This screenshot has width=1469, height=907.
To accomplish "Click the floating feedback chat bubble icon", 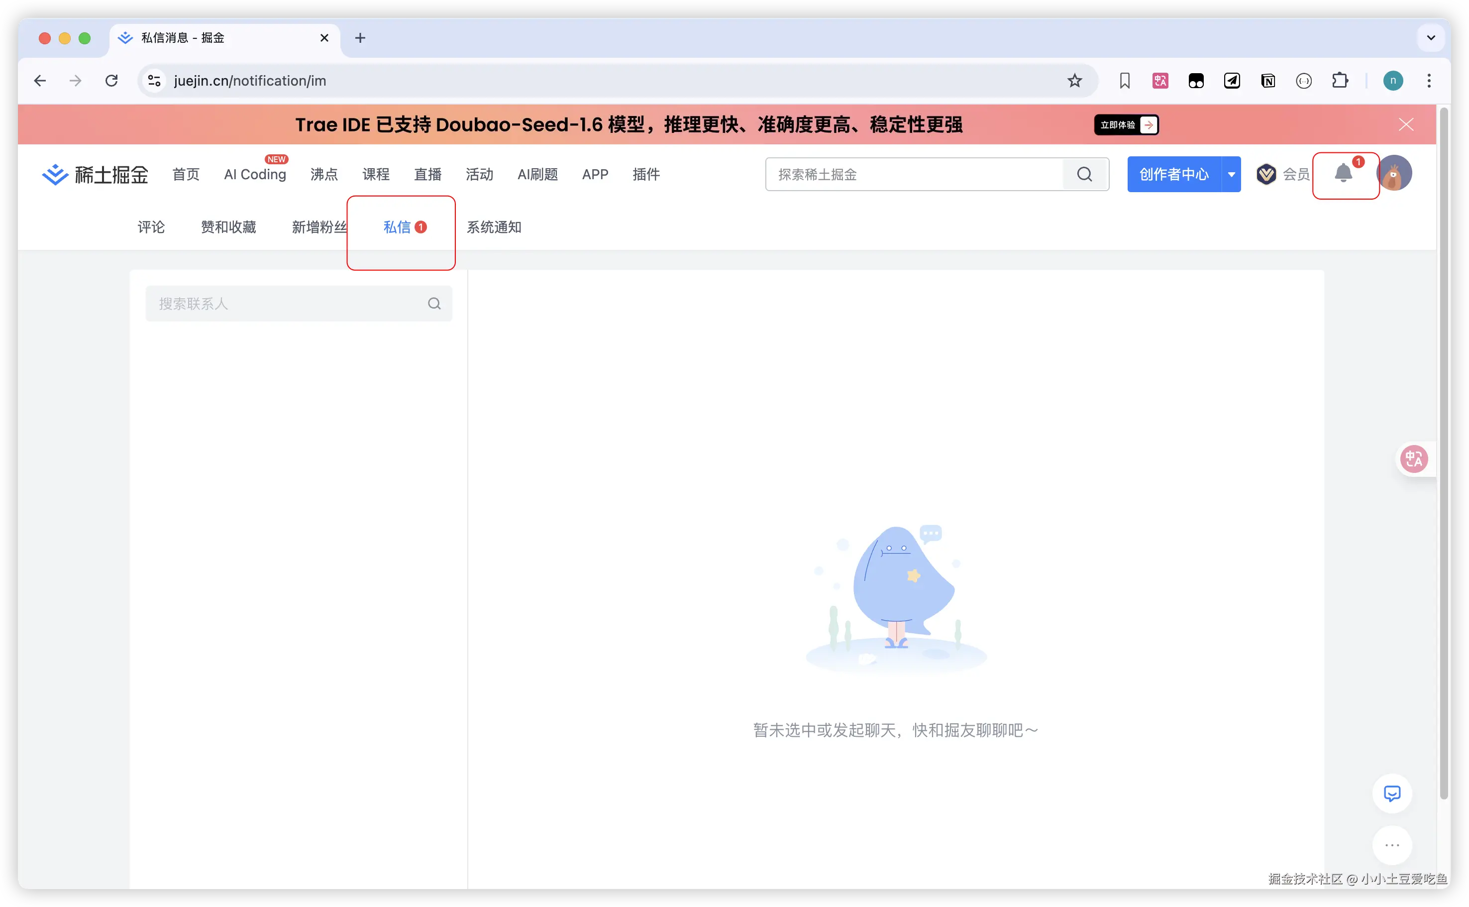I will [x=1392, y=794].
